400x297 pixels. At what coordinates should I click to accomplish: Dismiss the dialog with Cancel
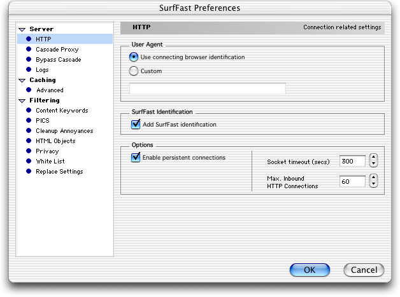364,270
